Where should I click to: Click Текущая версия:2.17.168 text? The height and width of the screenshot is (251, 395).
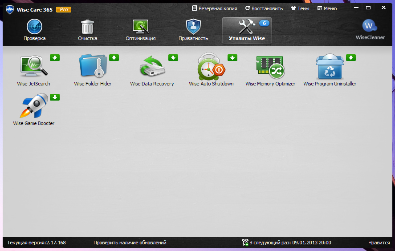[37, 243]
